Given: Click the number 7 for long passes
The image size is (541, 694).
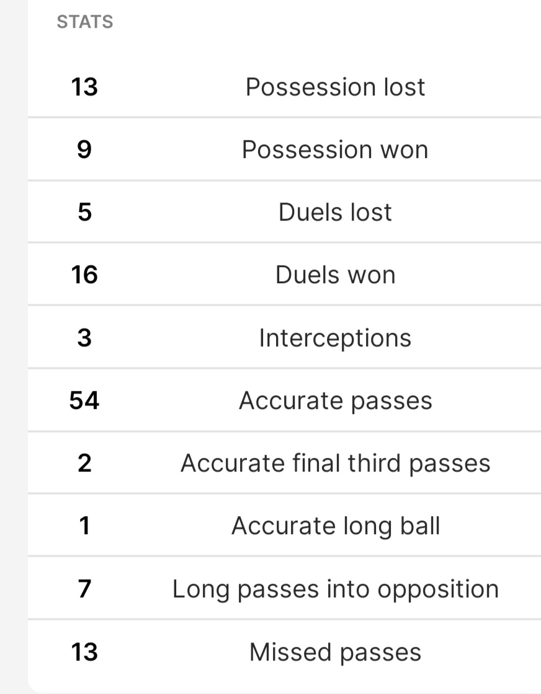Looking at the screenshot, I should 84,589.
